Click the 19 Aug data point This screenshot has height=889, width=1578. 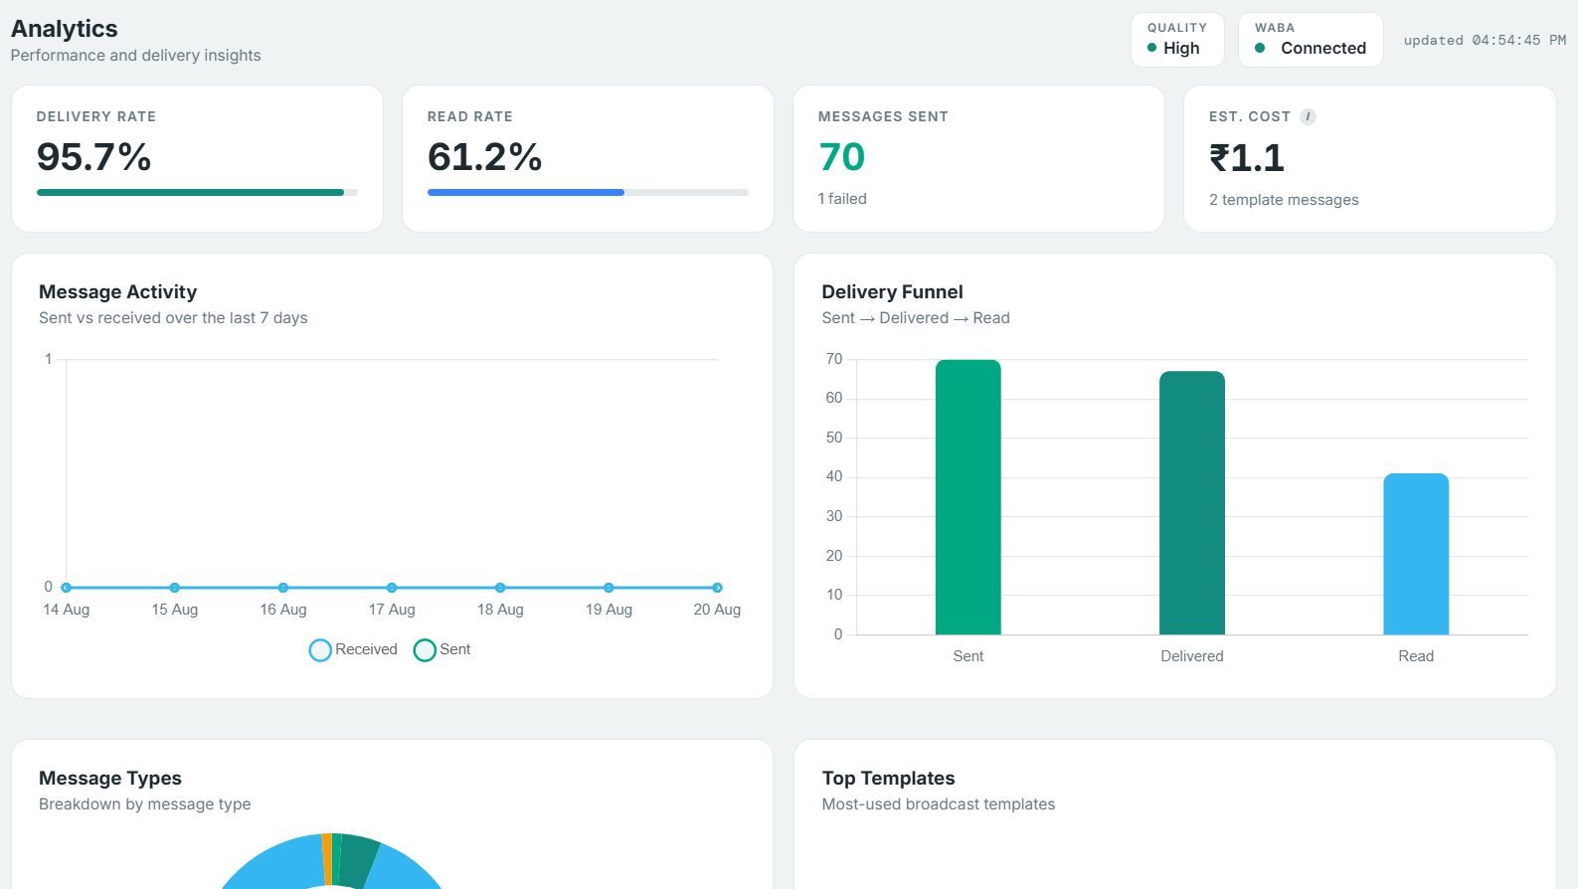click(x=609, y=588)
